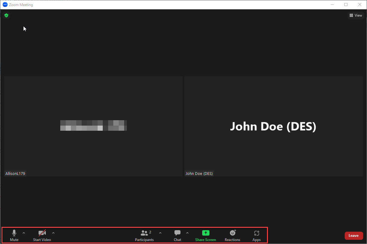The width and height of the screenshot is (367, 244).
Task: Close the Zoom Meeting window
Action: (x=360, y=5)
